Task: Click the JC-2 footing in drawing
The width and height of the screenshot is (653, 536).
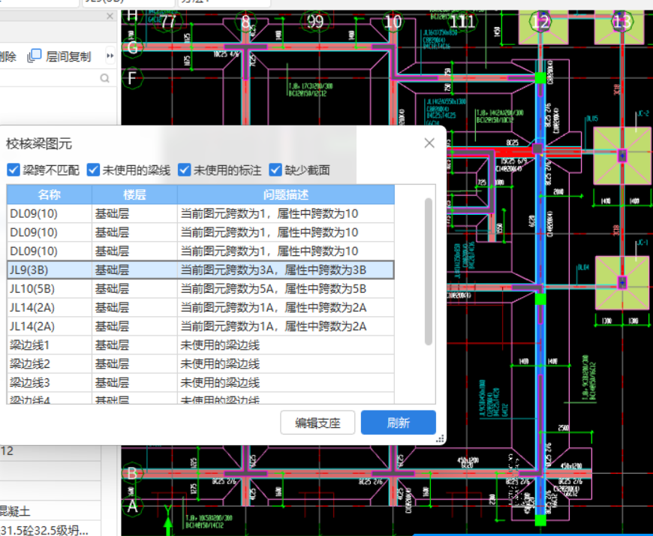Action: pos(621,155)
